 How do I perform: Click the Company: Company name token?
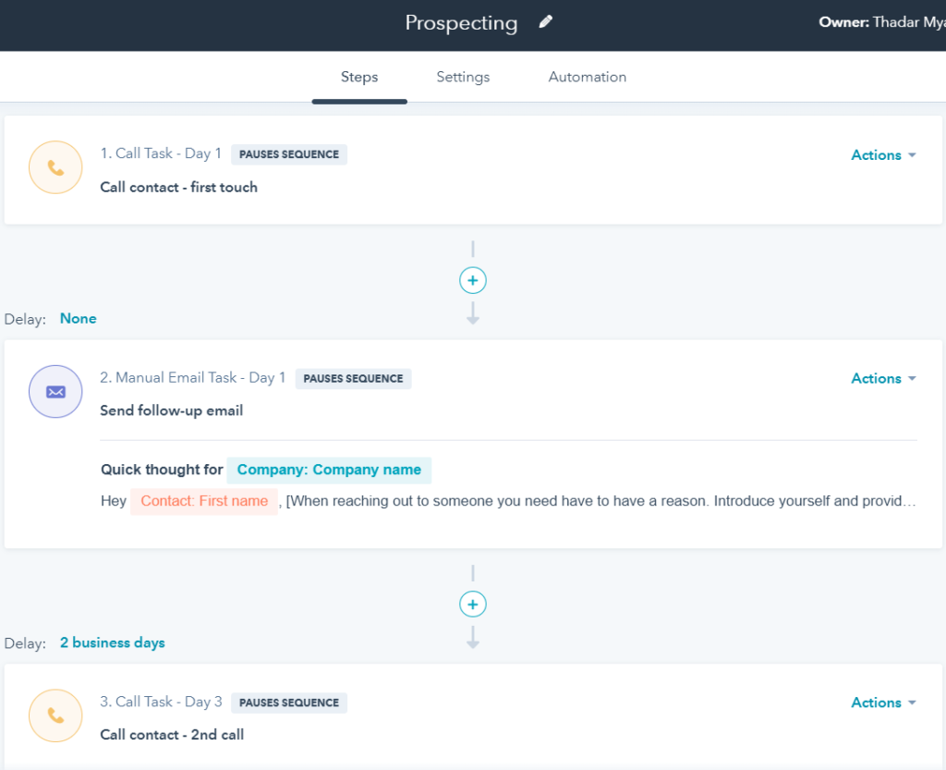[329, 470]
